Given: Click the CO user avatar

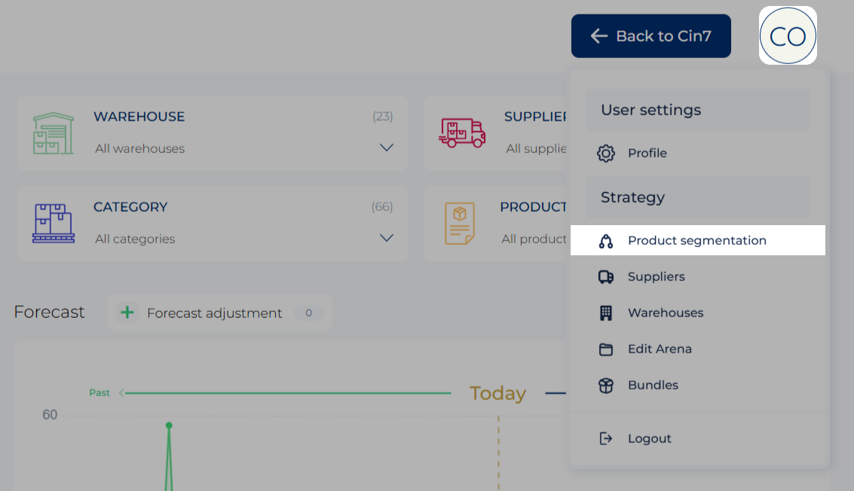Looking at the screenshot, I should tap(788, 36).
